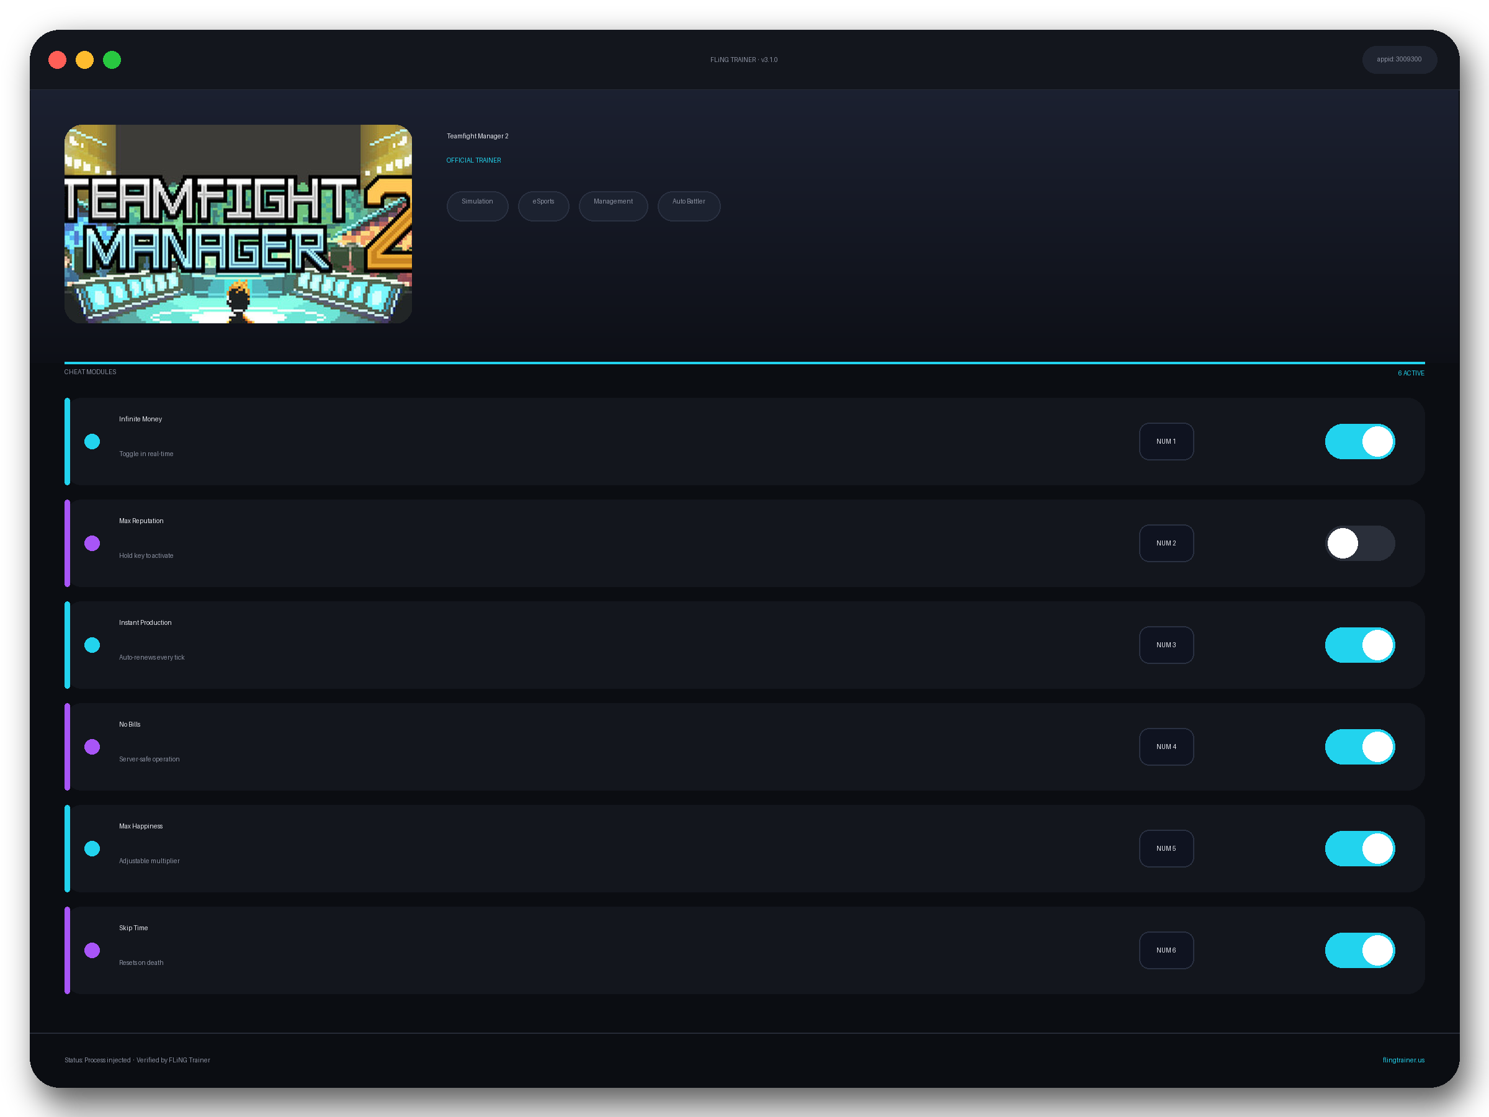Image resolution: width=1489 pixels, height=1117 pixels.
Task: Click the NUM 1 hotkey button
Action: tap(1166, 442)
